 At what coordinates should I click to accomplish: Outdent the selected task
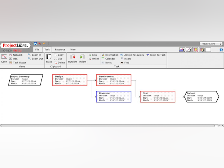point(72,59)
